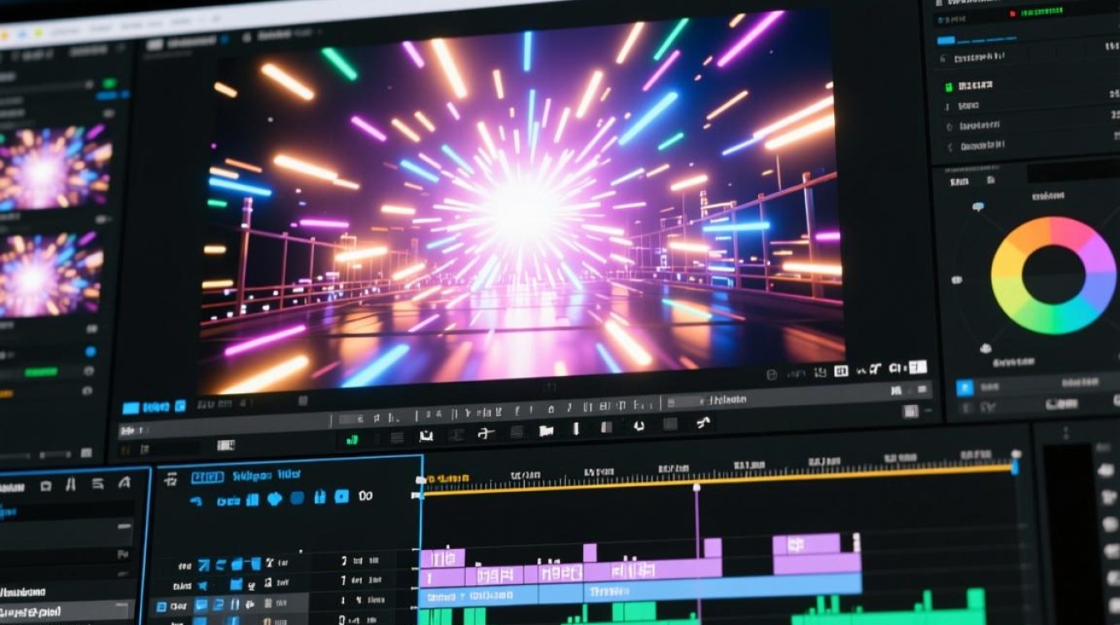The width and height of the screenshot is (1120, 625).
Task: Click the flag-shaped icon in the toolbar below the viewer
Action: pyautogui.click(x=546, y=431)
